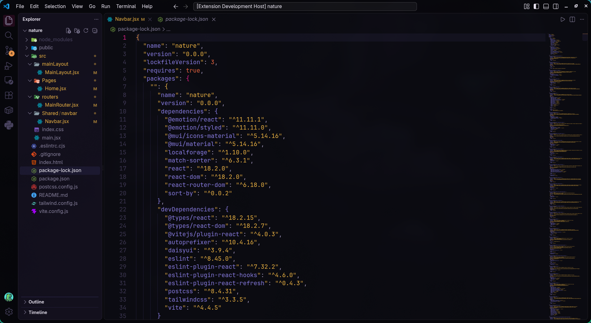The width and height of the screenshot is (591, 323).
Task: Open tailwind.config.js file
Action: (58, 203)
